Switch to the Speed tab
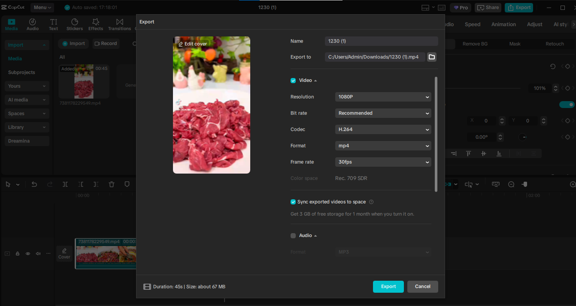 click(x=473, y=24)
